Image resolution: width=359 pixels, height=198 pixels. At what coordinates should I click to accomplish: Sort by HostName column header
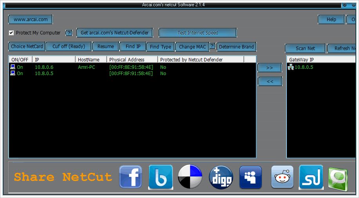(x=91, y=59)
